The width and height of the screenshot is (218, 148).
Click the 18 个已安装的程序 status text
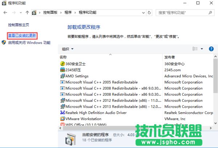97,140
